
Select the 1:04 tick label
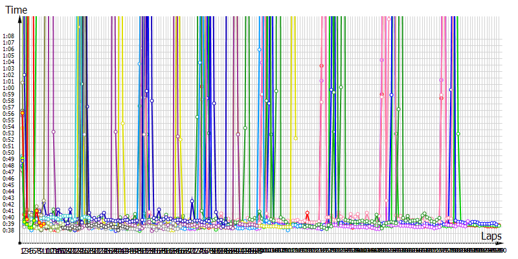coord(8,62)
